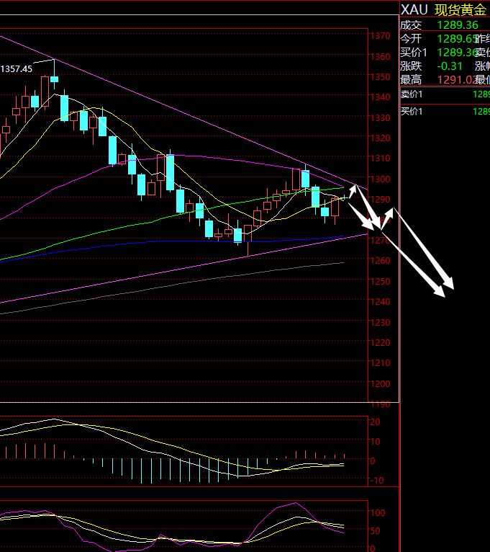Click the 1320 price axis label
Viewport: 490px width, 552px height.
coord(380,138)
